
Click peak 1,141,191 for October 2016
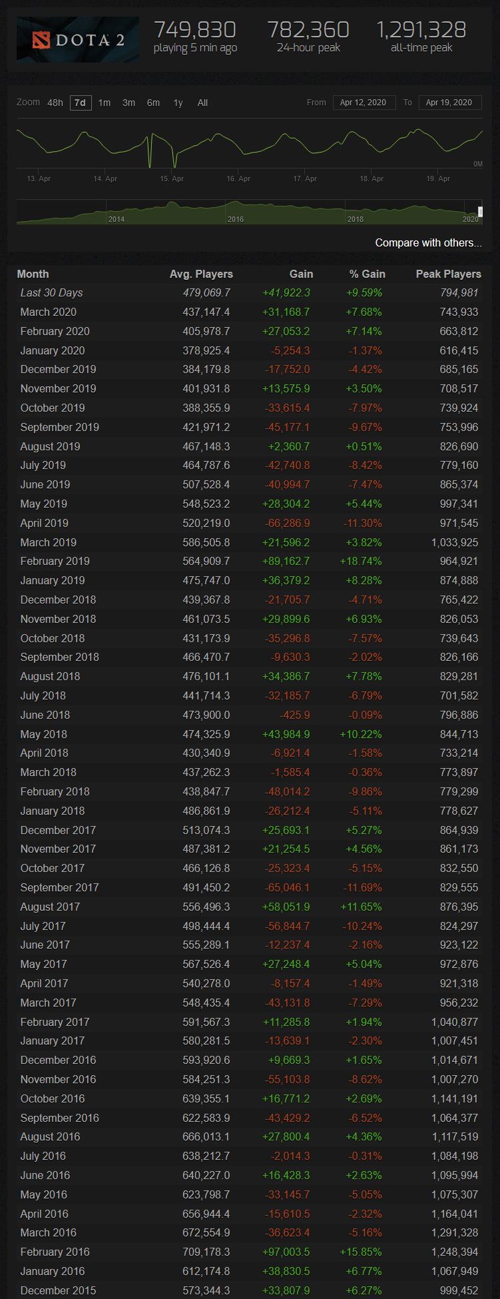tap(455, 1098)
